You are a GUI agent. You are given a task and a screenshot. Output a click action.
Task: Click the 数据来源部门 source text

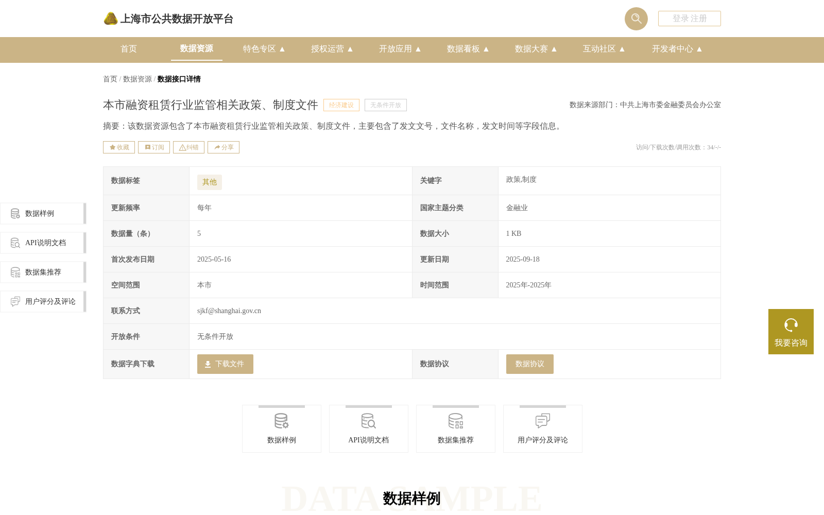[645, 105]
